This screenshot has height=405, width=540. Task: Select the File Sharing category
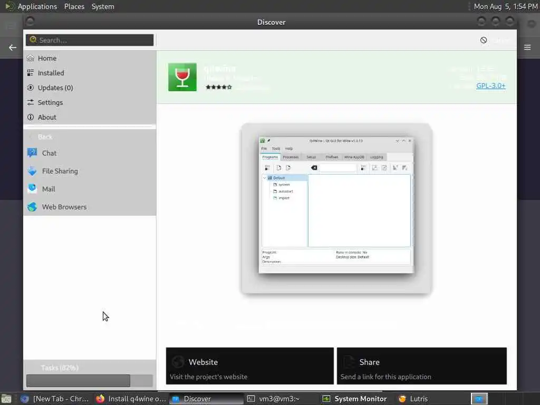pyautogui.click(x=90, y=171)
